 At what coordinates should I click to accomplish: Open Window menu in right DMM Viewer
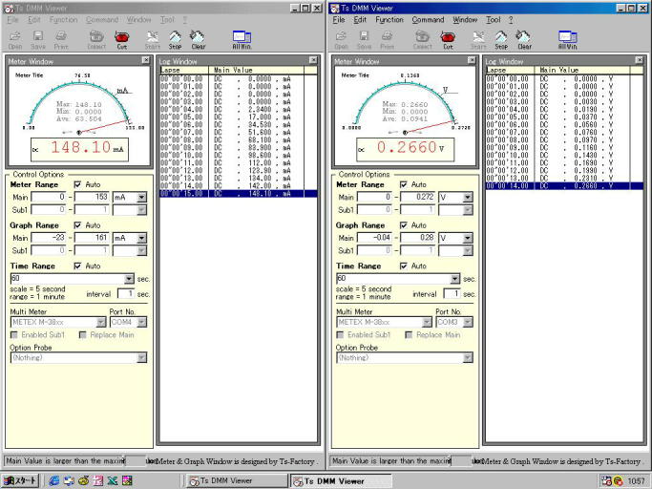pyautogui.click(x=465, y=19)
